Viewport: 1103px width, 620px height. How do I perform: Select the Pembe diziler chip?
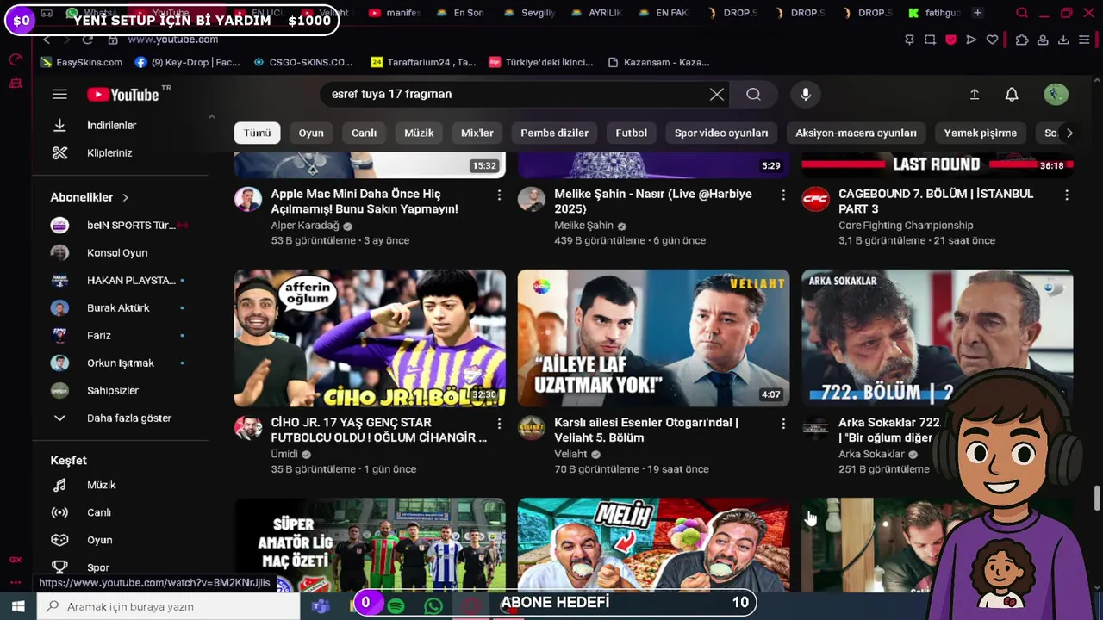coord(554,133)
